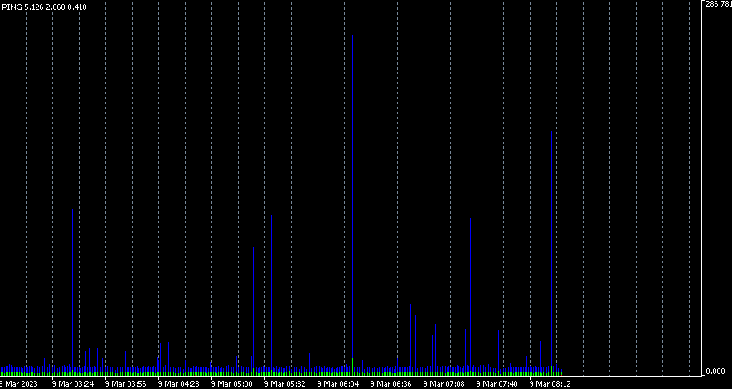This screenshot has height=389, width=732.
Task: Click the 9 Mar 05:00 time label
Action: click(x=232, y=384)
